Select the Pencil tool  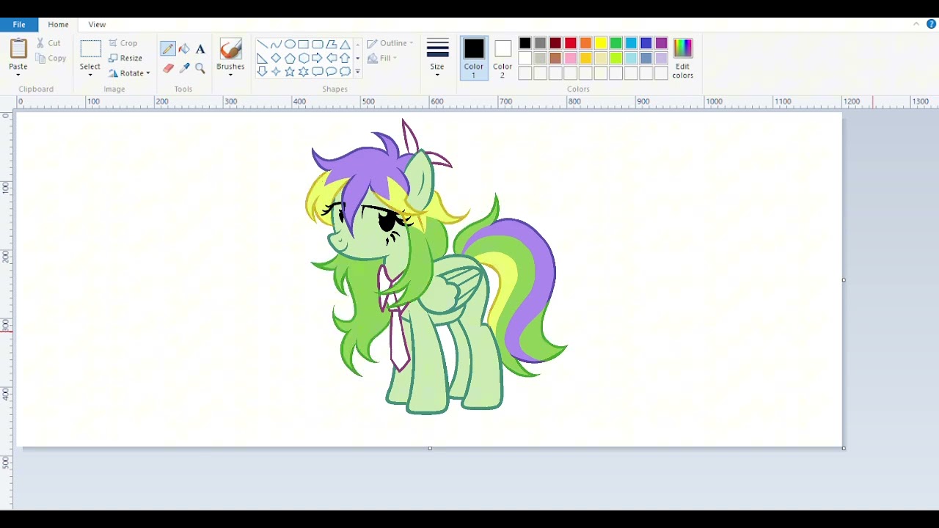click(x=168, y=48)
